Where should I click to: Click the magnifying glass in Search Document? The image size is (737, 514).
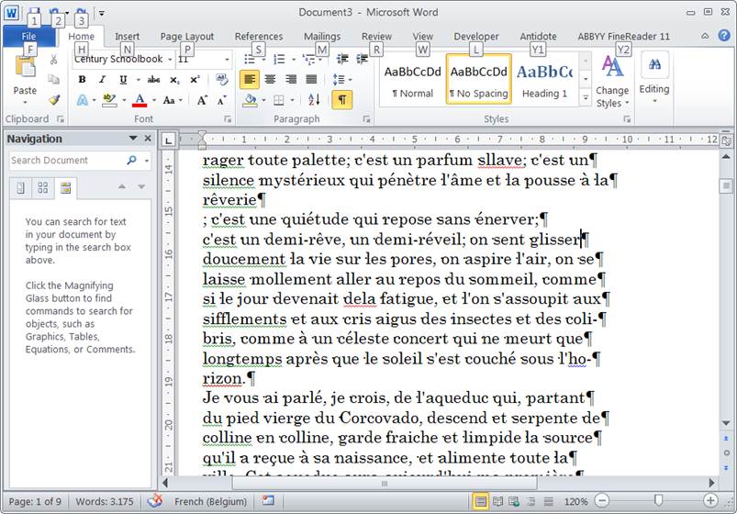[x=131, y=161]
